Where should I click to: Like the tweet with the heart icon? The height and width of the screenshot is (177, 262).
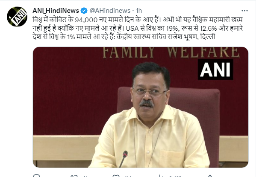pyautogui.click(x=116, y=176)
